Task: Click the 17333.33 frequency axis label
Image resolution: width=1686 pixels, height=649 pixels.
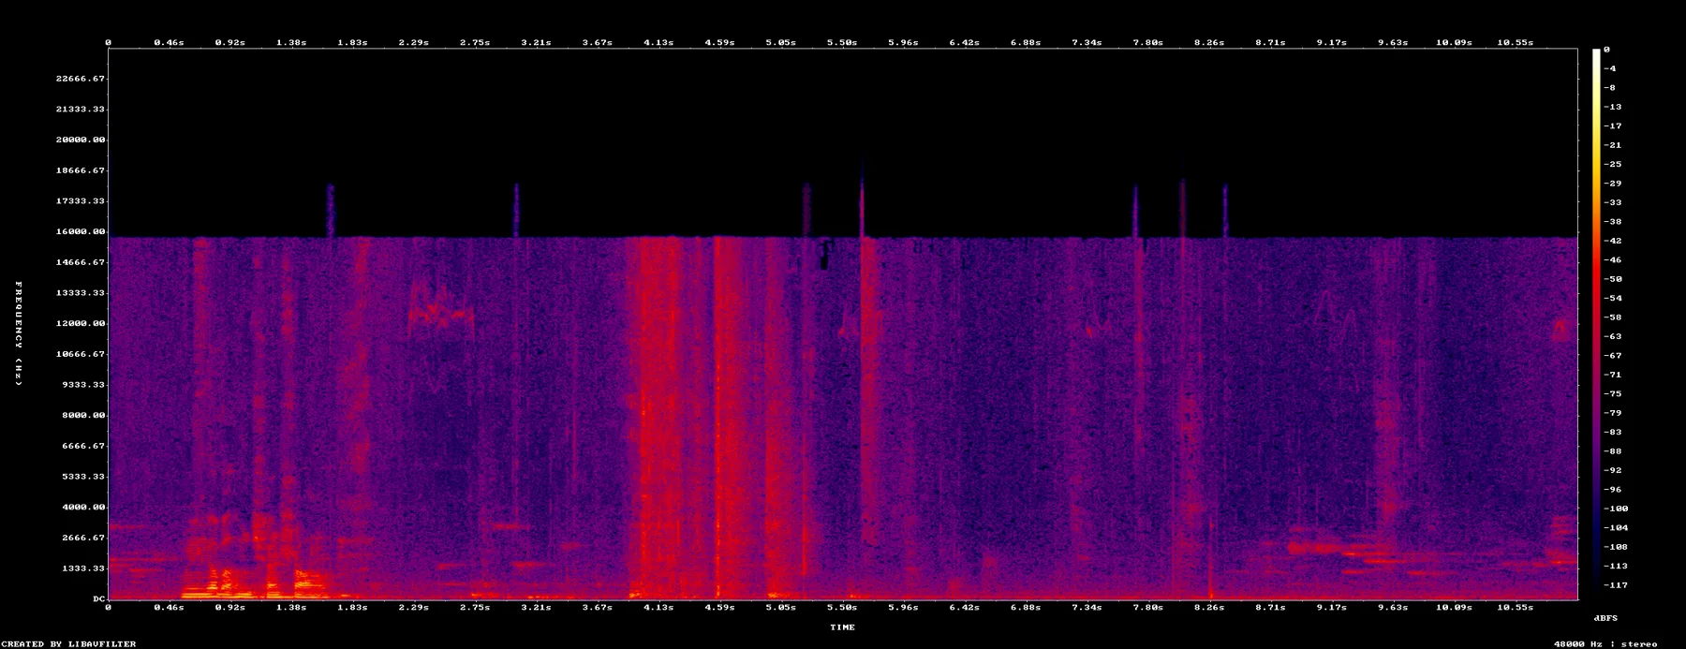Action: [81, 201]
